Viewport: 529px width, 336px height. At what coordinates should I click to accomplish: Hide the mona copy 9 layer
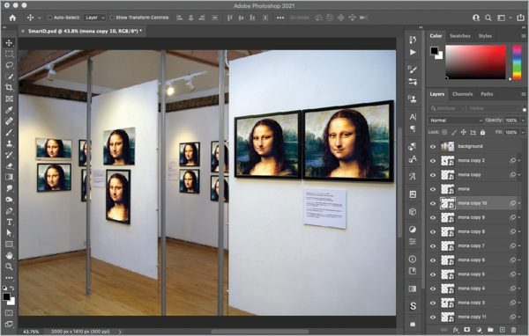tap(433, 217)
